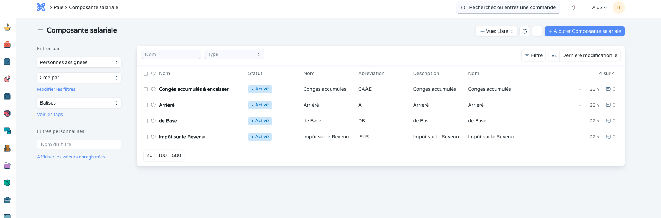Toggle the select-all header checkbox
Screen dimensions: 661x218
pos(146,74)
